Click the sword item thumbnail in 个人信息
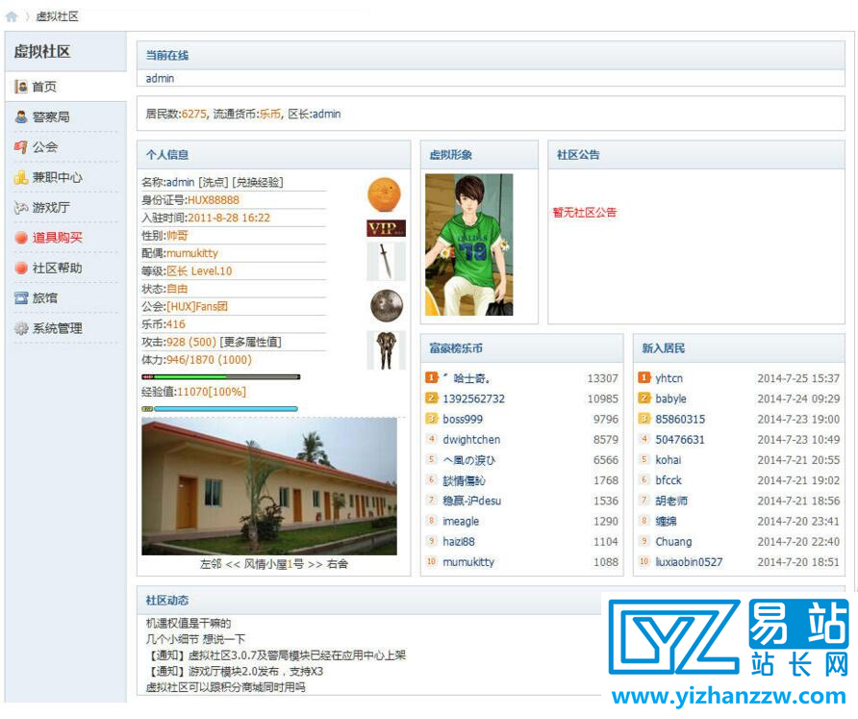The image size is (858, 719). (x=385, y=261)
